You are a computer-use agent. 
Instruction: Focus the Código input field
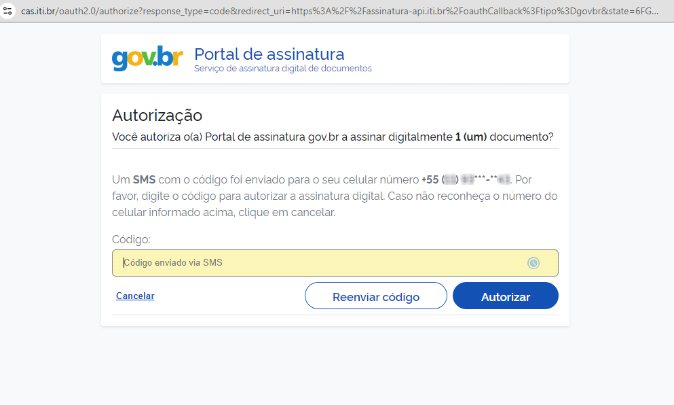coord(305,263)
